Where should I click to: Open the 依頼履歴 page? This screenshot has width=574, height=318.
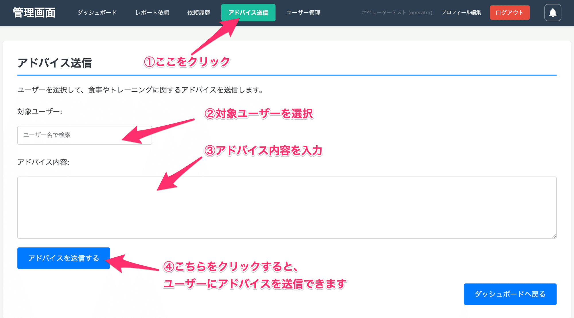[199, 13]
